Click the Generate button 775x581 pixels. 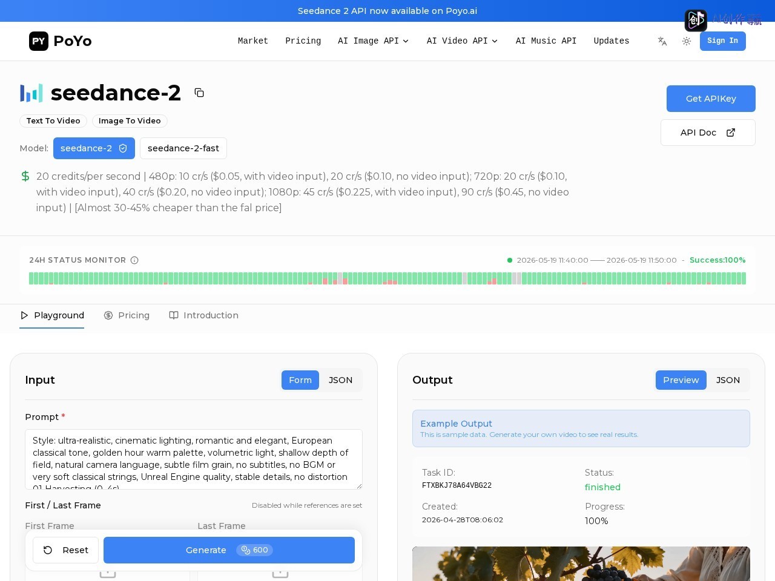tap(229, 550)
